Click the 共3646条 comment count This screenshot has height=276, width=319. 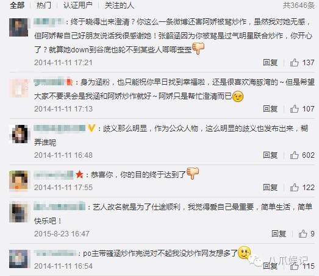[x=299, y=5]
